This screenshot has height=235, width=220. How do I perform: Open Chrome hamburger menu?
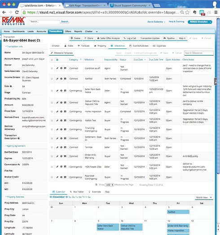[x=216, y=12]
